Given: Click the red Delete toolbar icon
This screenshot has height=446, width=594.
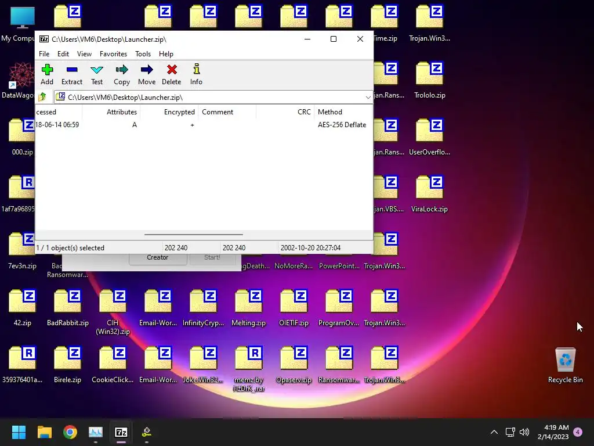Looking at the screenshot, I should point(172,74).
